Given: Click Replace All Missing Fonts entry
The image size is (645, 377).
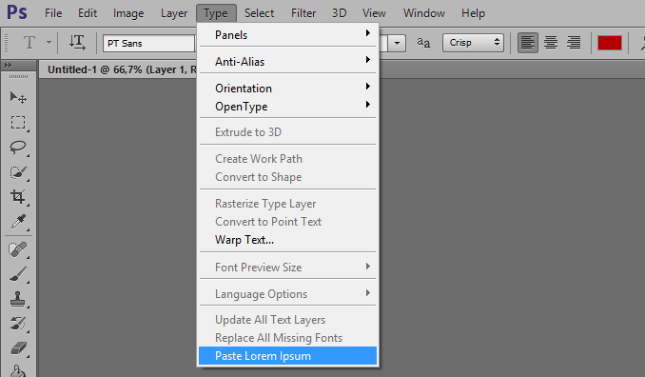Looking at the screenshot, I should pos(288,338).
